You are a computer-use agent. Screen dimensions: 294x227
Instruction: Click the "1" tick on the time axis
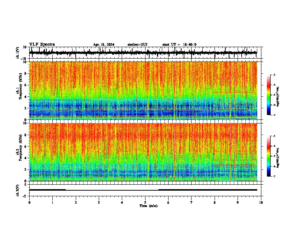(x=52, y=203)
